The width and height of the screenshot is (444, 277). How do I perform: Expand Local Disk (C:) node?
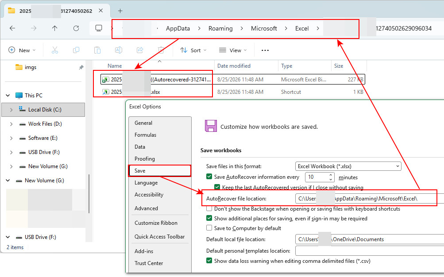11,110
